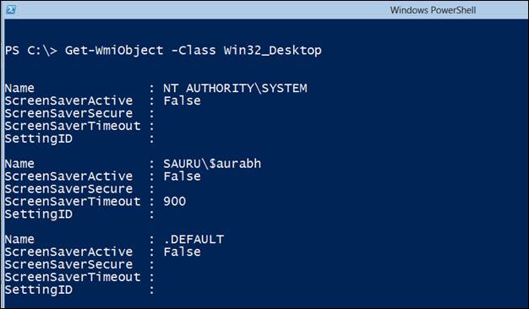Screen dimensions: 529x309
Task: Click the first ScreenSaverTimeout label
Action: coord(73,126)
